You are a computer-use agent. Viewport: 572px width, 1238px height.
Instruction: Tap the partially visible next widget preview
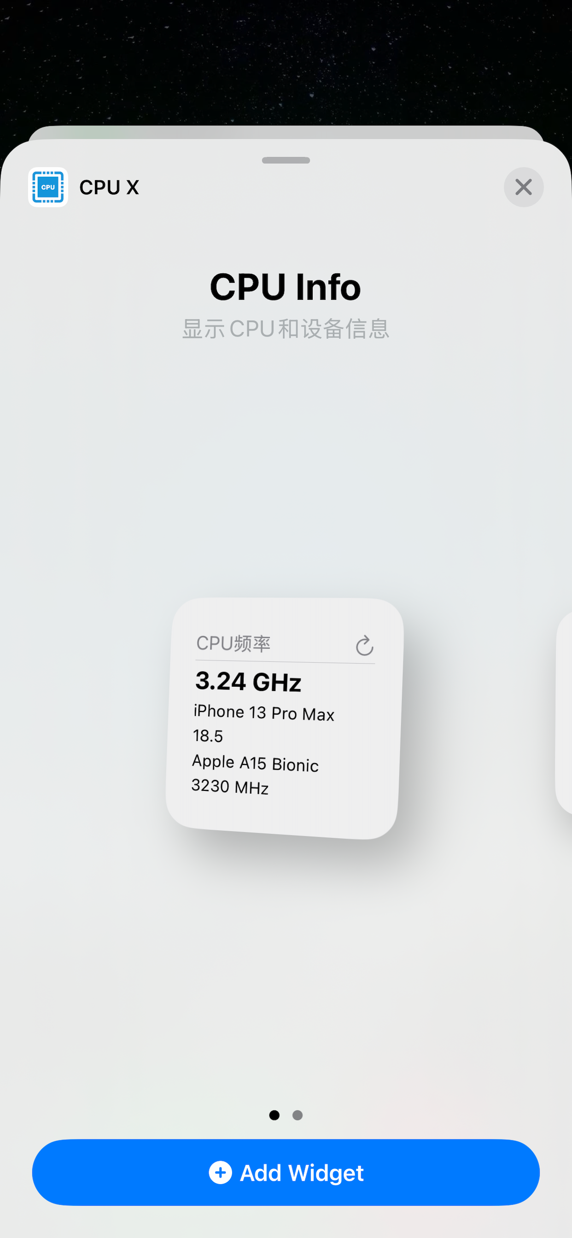pyautogui.click(x=564, y=712)
